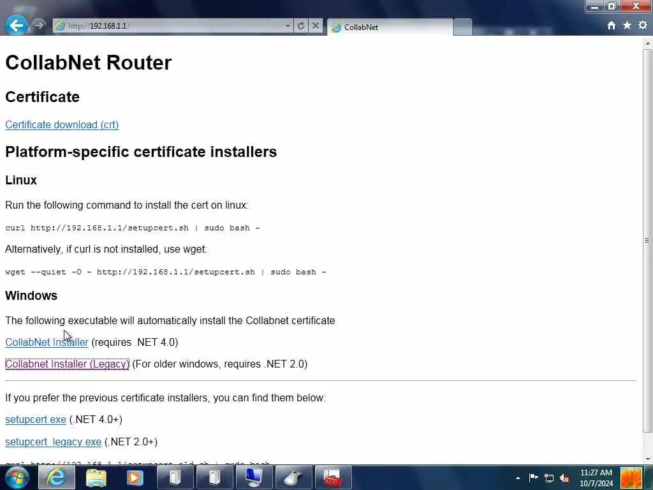Open Windows Explorer folder taskbar icon
Viewport: 653px width, 490px height.
click(96, 477)
